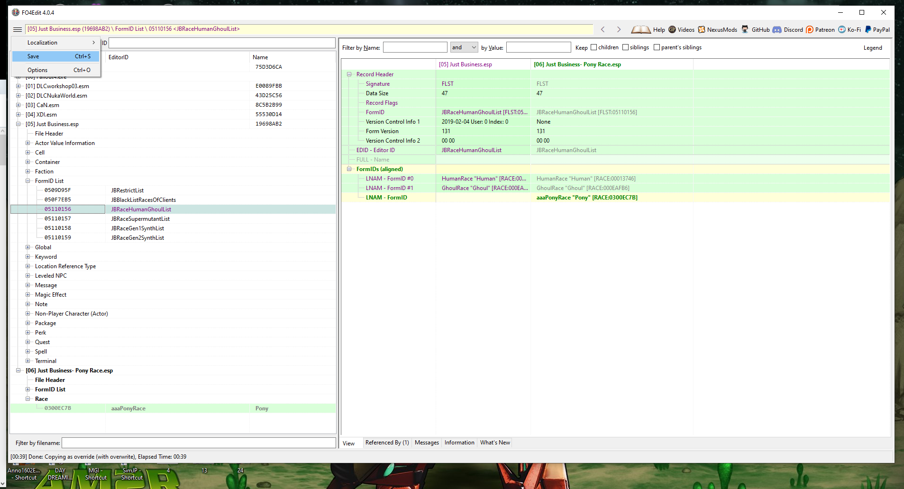Open the and/or filter dropdown
904x489 pixels.
coord(464,47)
